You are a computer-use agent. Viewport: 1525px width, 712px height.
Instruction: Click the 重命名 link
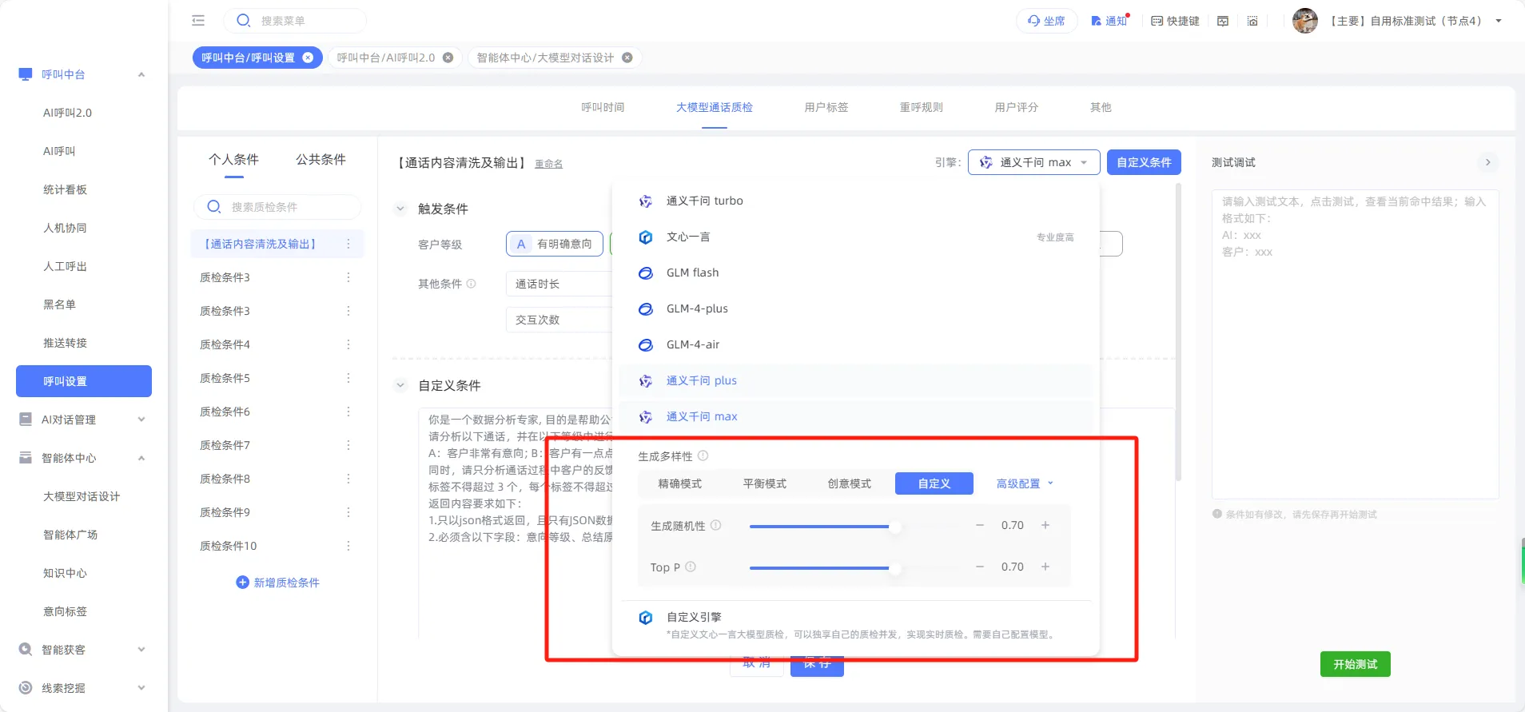[548, 164]
